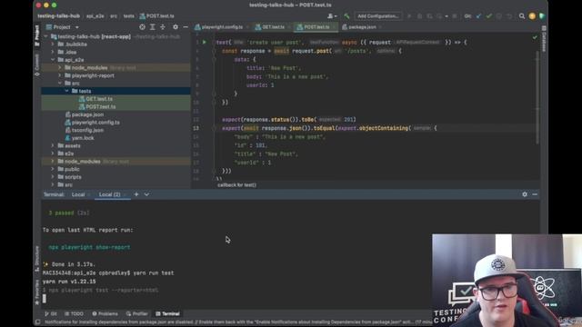
Task: Click Expand All icon in Project panel
Action: click(153, 27)
